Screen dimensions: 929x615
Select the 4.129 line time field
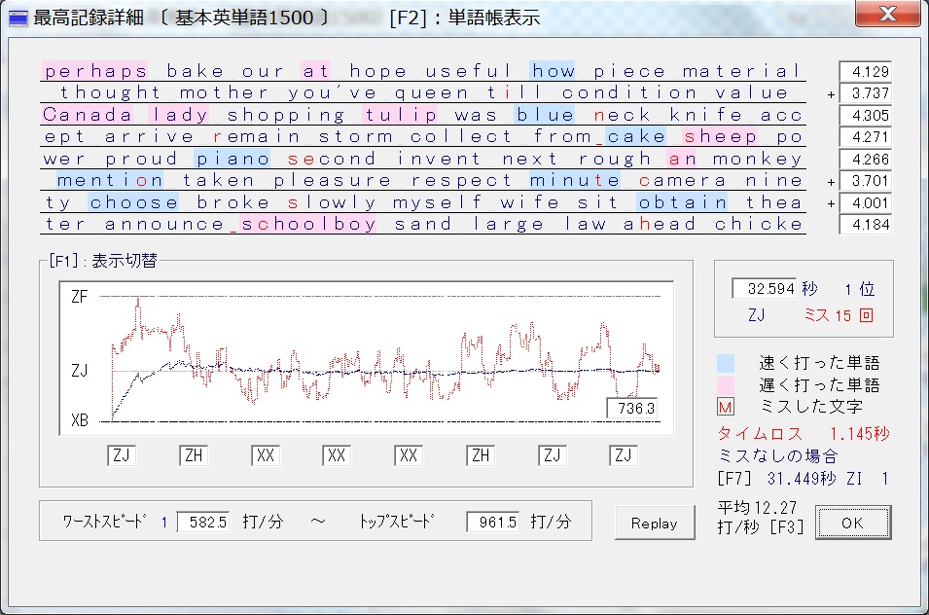click(x=865, y=71)
